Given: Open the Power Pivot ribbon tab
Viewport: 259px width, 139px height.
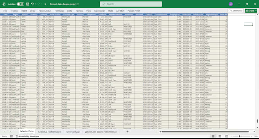Looking at the screenshot, I should [134, 11].
